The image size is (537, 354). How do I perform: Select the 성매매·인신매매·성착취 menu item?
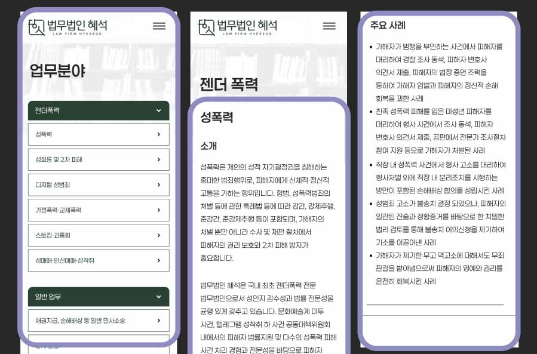click(65, 260)
